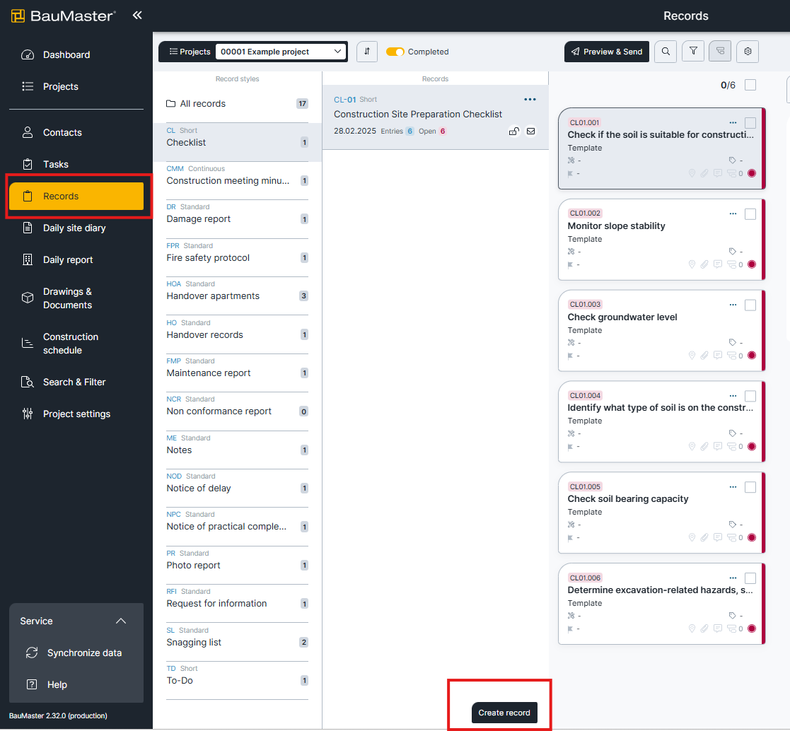790x731 pixels.
Task: Toggle the Completed switch
Action: click(x=395, y=52)
